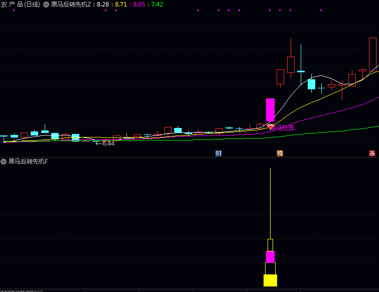Click the white 8.28 indicator value
The image size is (379, 292).
(x=103, y=5)
